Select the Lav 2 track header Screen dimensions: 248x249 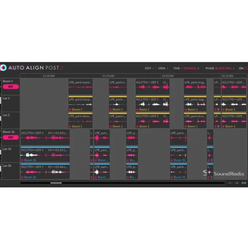pos(11,120)
